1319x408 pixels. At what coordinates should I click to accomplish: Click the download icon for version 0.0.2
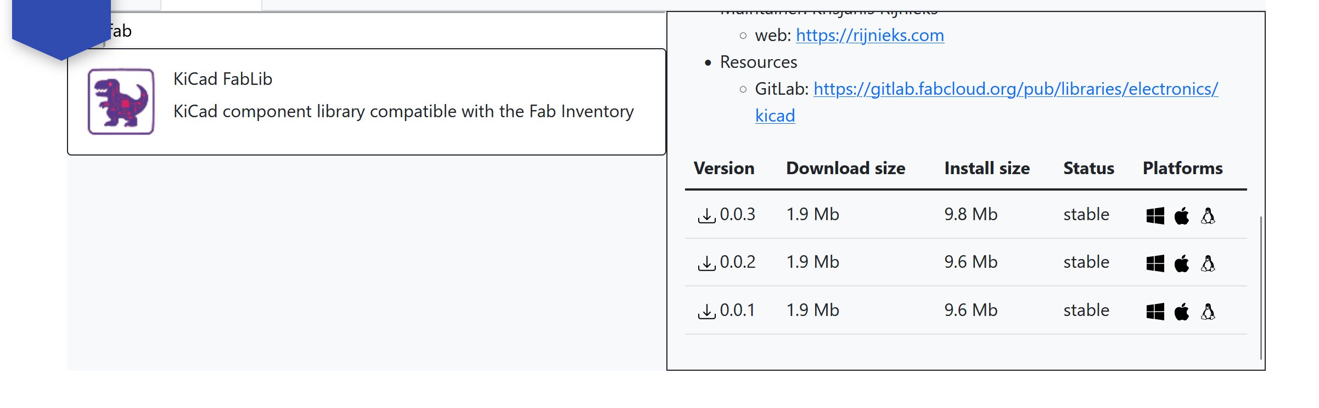[x=706, y=263]
